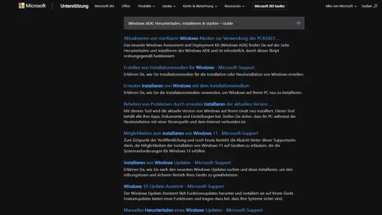Expand the Geräte dropdown
This screenshot has height=215, width=382.
click(169, 6)
